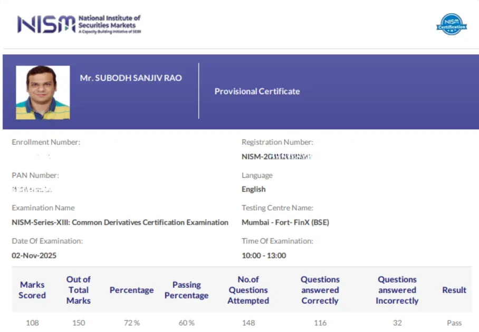
Task: Click the examination date '02-Nov-2025'
Action: 34,255
